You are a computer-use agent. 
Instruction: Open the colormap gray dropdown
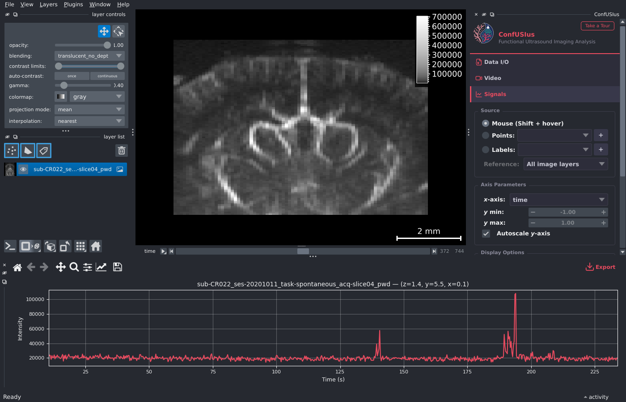97,96
